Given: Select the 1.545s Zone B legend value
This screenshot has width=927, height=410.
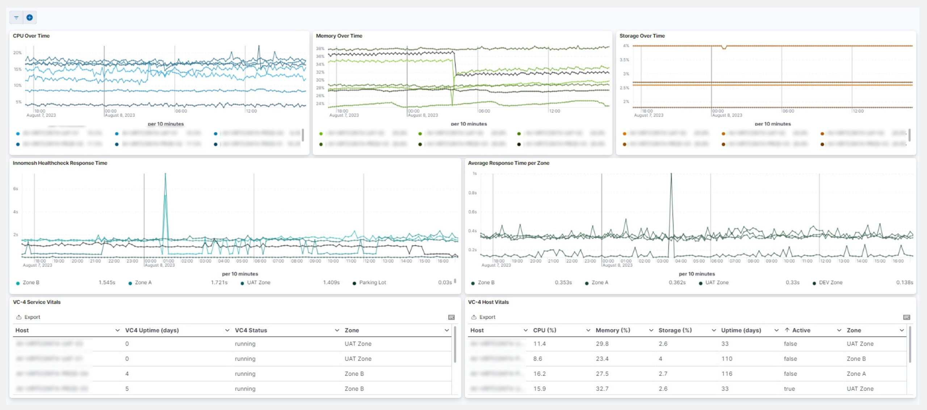Looking at the screenshot, I should click(107, 282).
